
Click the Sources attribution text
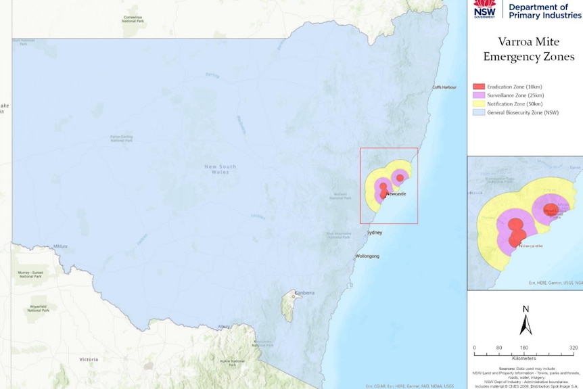[x=525, y=377]
